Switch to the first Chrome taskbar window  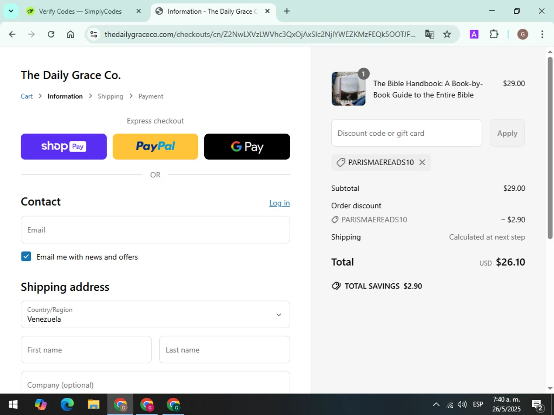(120, 405)
